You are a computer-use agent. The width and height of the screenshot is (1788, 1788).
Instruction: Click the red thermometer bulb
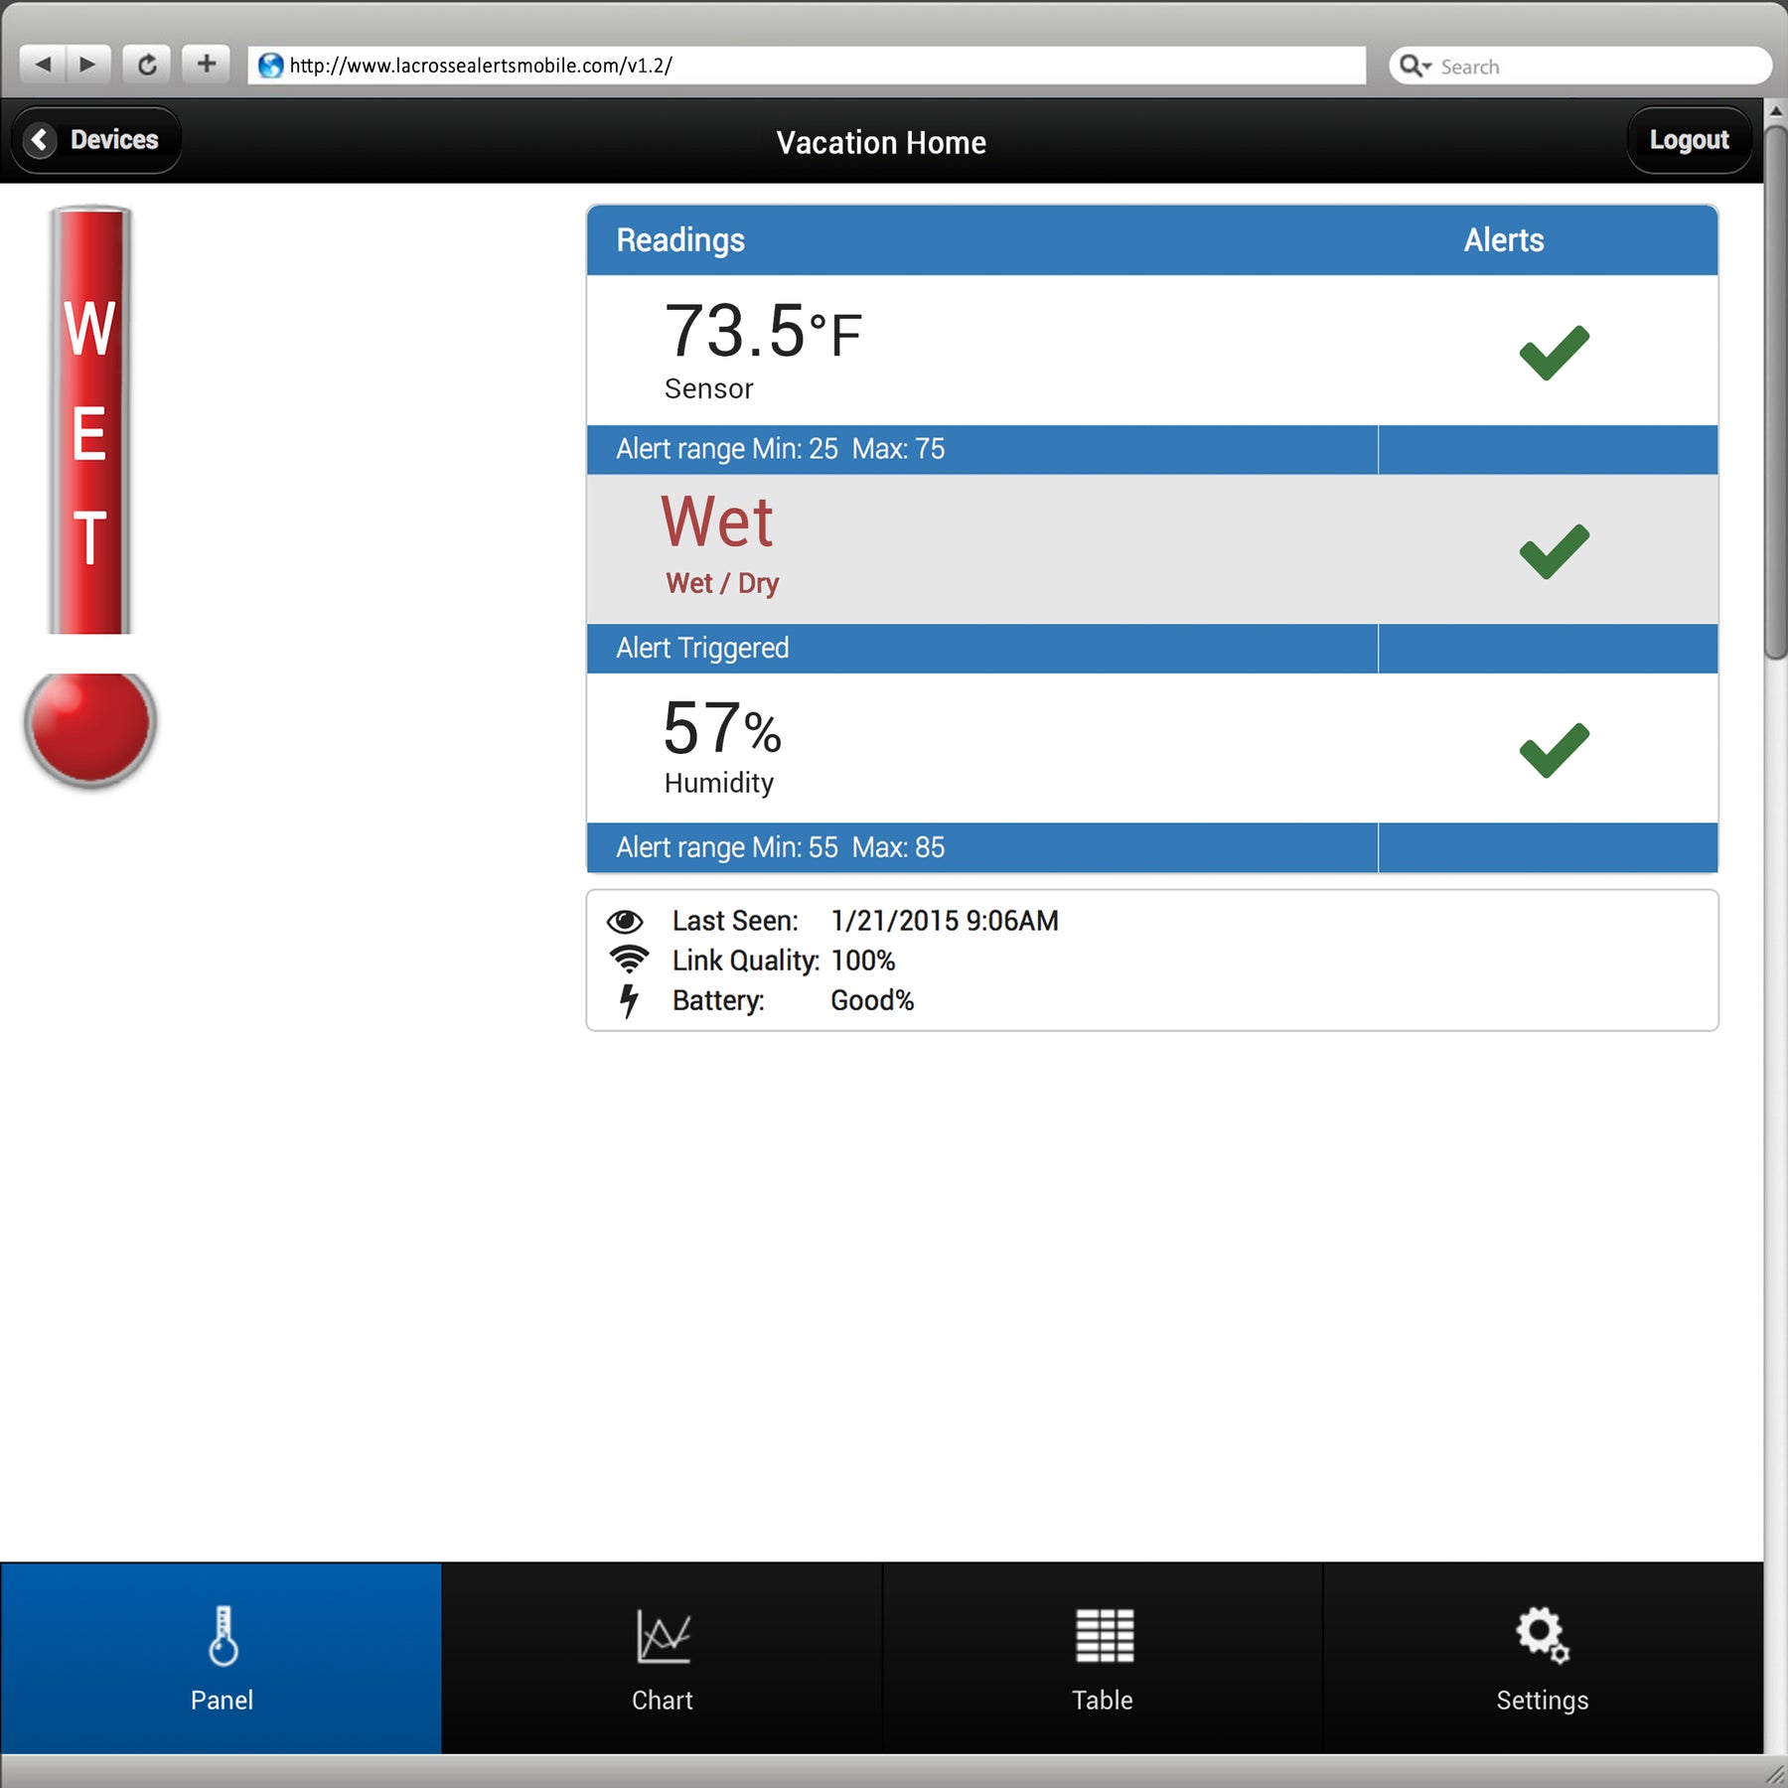point(90,729)
